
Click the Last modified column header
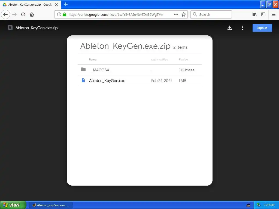click(x=160, y=60)
